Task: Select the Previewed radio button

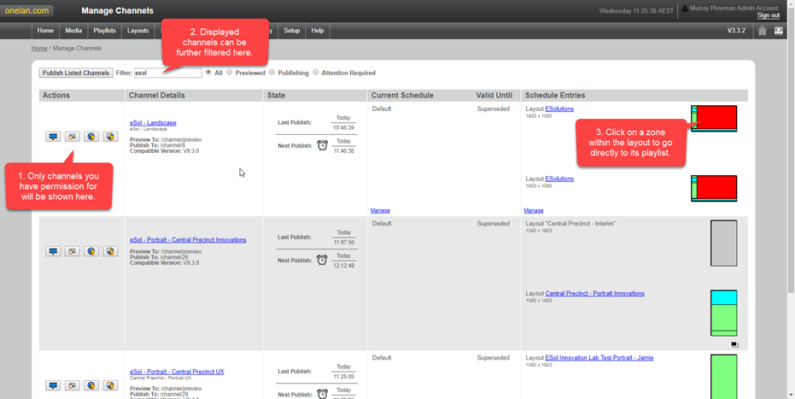Action: tap(230, 73)
